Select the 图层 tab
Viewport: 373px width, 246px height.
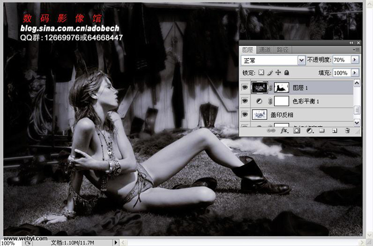[247, 50]
